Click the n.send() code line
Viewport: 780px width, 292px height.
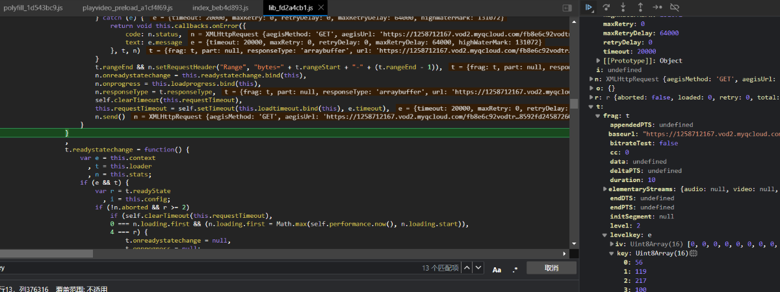110,116
